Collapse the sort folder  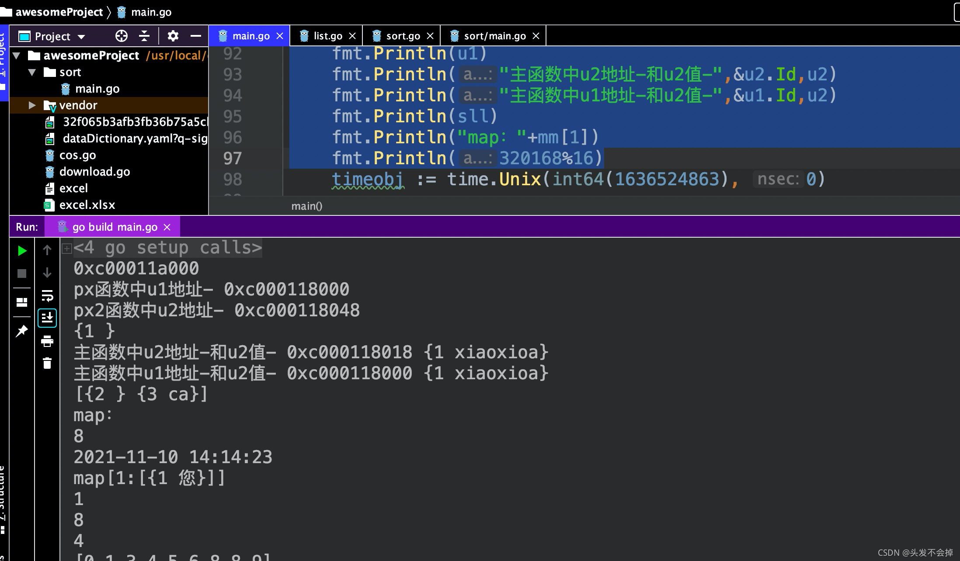32,72
